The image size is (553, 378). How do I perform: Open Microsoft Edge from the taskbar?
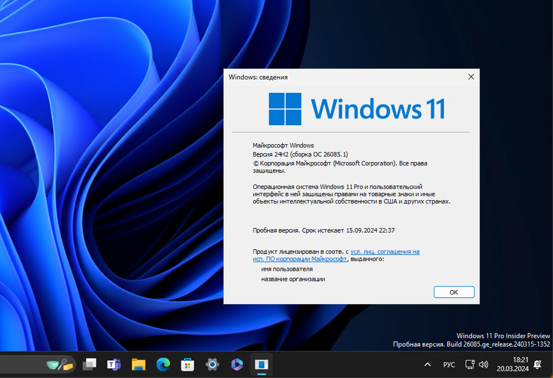pyautogui.click(x=163, y=365)
